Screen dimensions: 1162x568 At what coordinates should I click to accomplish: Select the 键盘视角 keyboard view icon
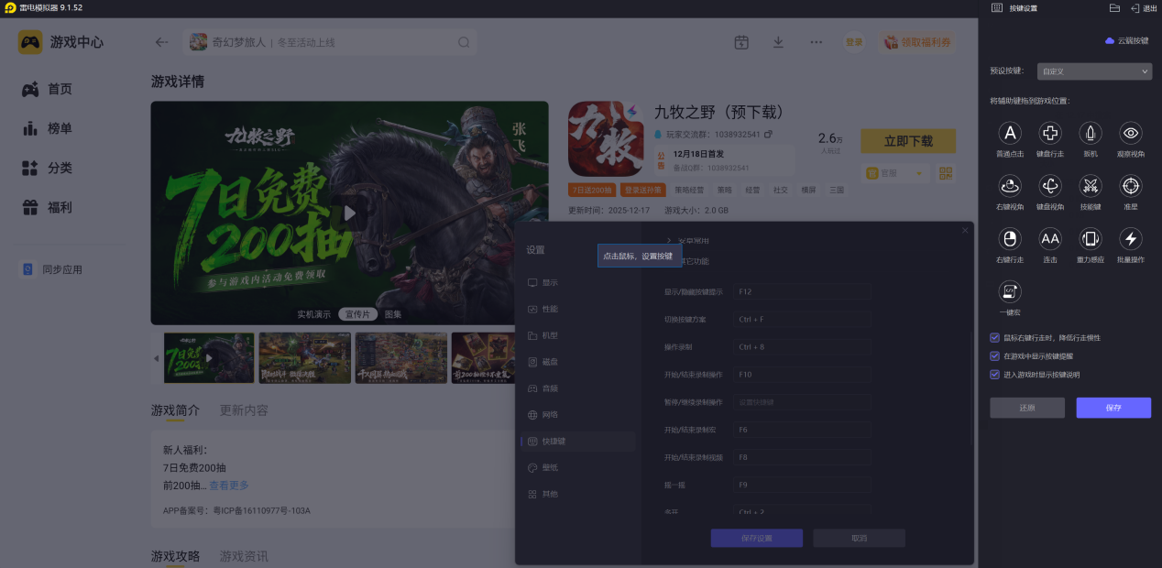pos(1050,186)
